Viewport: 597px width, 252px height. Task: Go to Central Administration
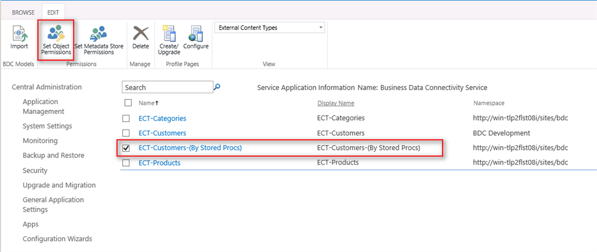tap(47, 87)
